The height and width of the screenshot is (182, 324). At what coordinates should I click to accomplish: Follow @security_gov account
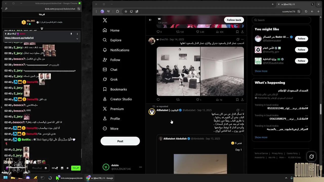(301, 50)
